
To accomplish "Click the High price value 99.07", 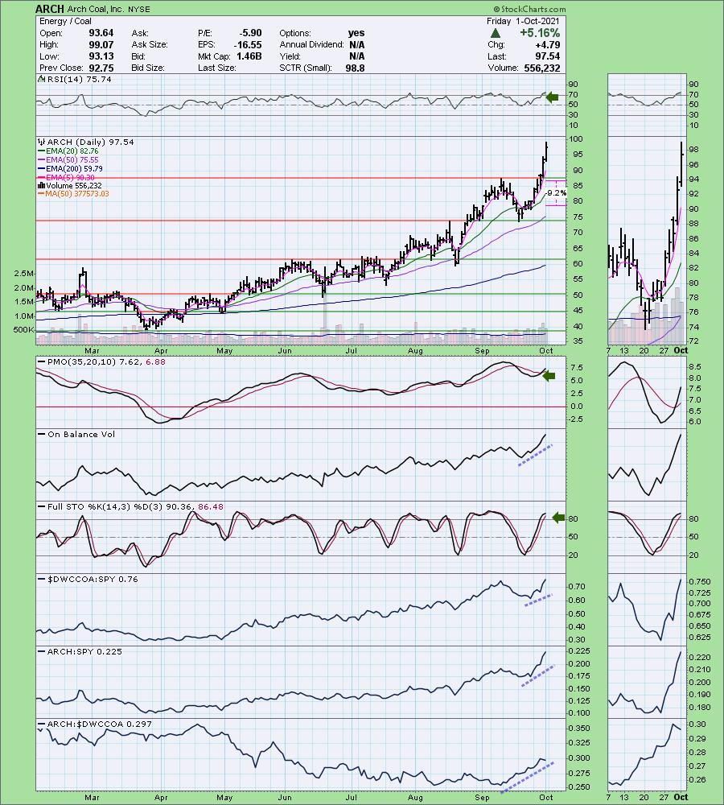I will (x=101, y=44).
